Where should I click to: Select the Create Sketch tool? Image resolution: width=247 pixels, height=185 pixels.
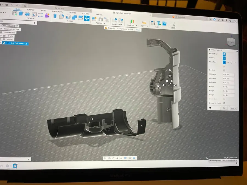point(15,13)
